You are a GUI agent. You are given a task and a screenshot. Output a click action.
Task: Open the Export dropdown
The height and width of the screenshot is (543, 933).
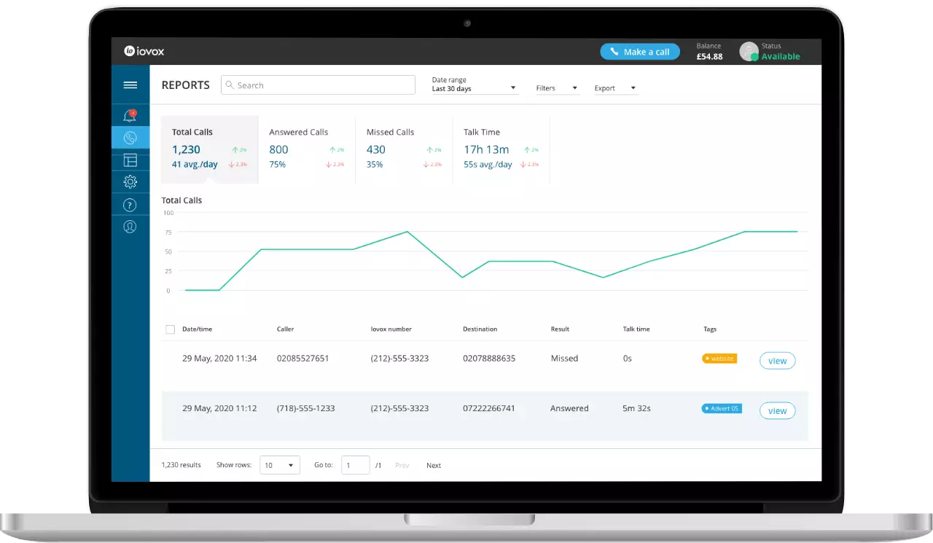[x=615, y=88]
